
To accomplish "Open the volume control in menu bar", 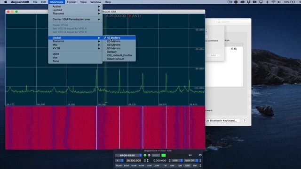I will (279, 2).
